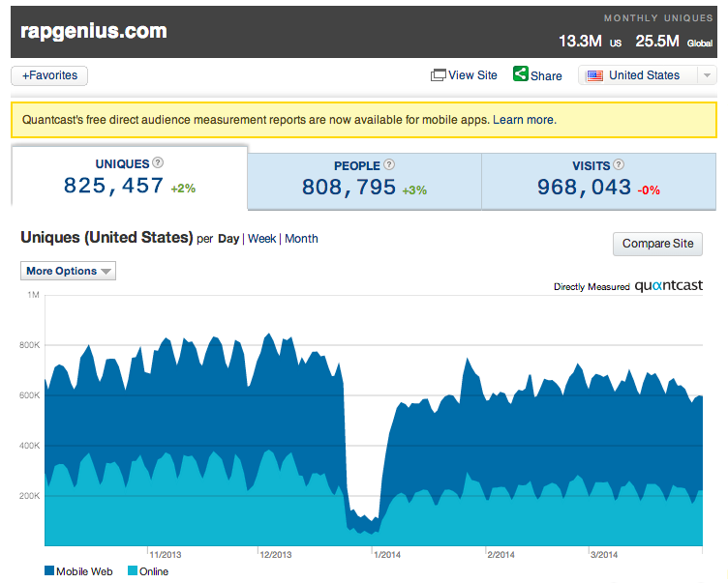The height and width of the screenshot is (583, 728).
Task: Click the rapgenius.com site title
Action: [94, 32]
